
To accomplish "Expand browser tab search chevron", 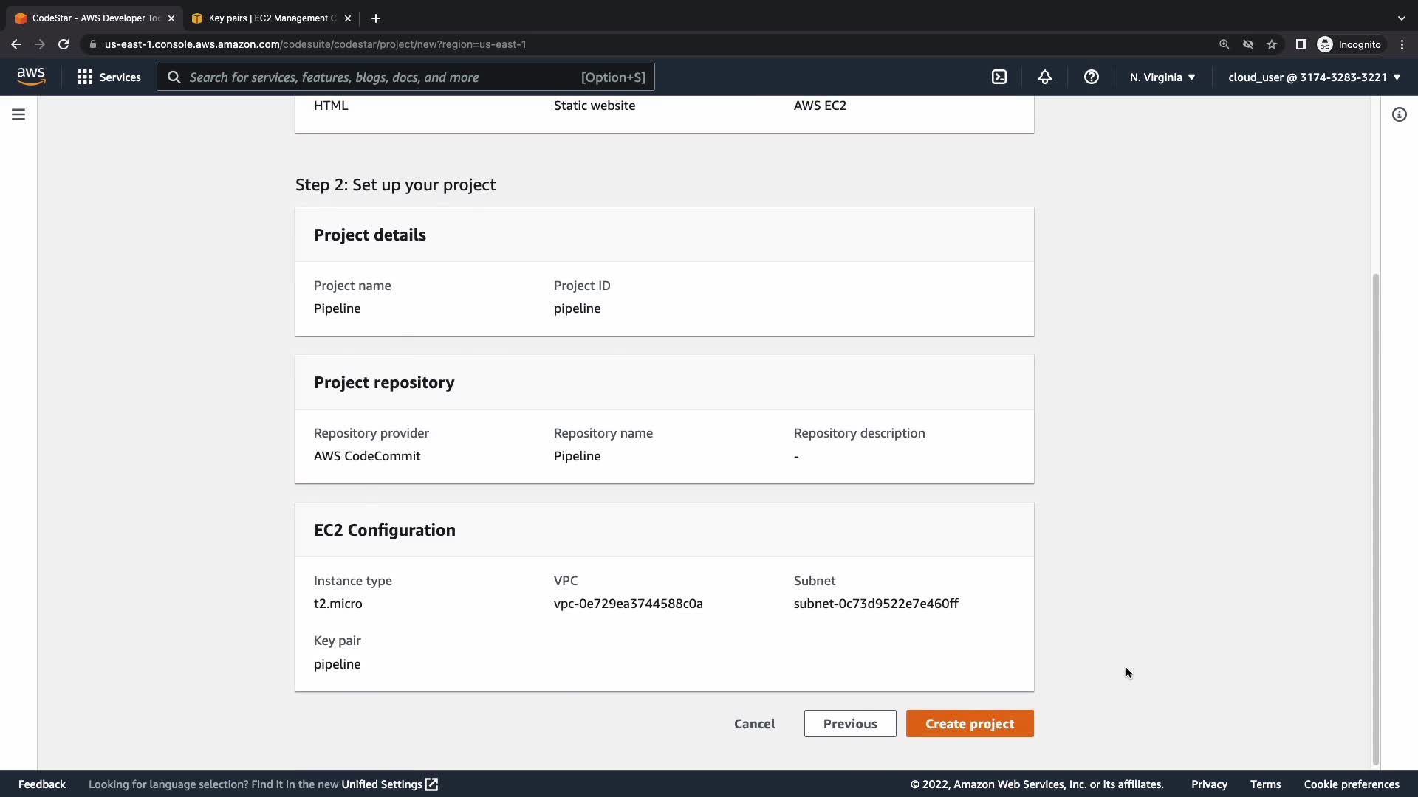I will coord(1401,18).
